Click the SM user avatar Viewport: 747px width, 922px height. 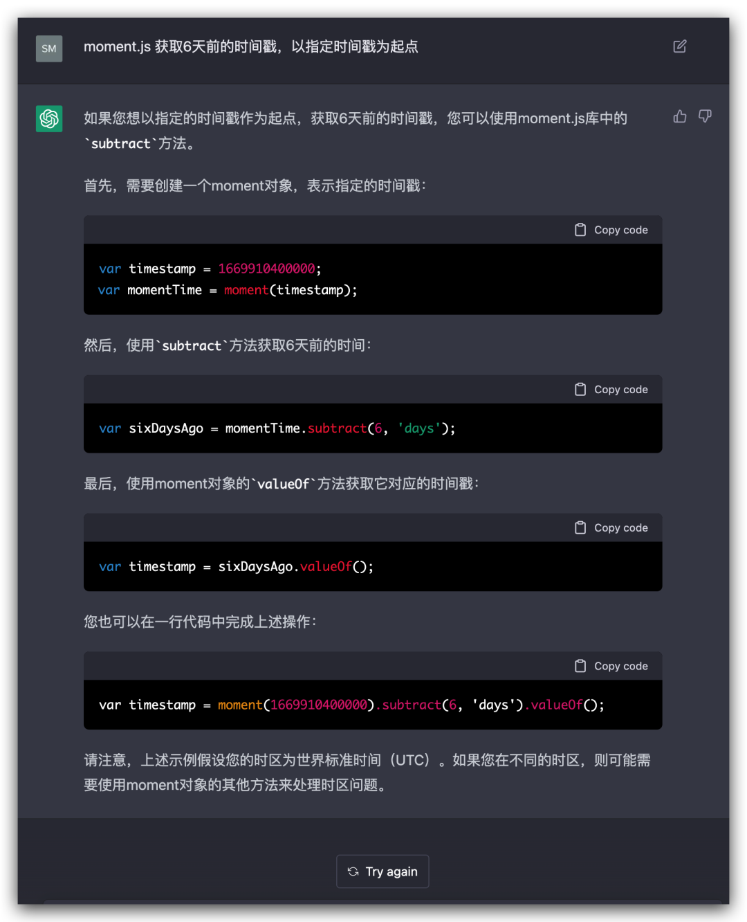pyautogui.click(x=49, y=48)
